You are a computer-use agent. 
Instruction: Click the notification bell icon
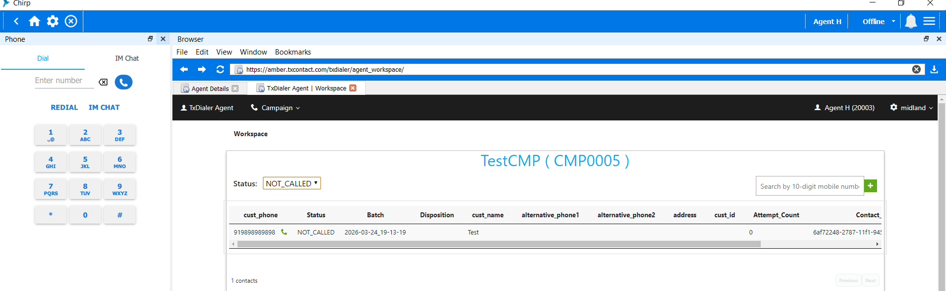coord(911,21)
